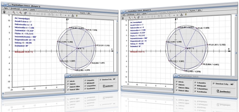Image resolution: width=239 pixels, height=112 pixels.
Task: Enable Umkreis füllen in the left control panel
Action: 68,87
